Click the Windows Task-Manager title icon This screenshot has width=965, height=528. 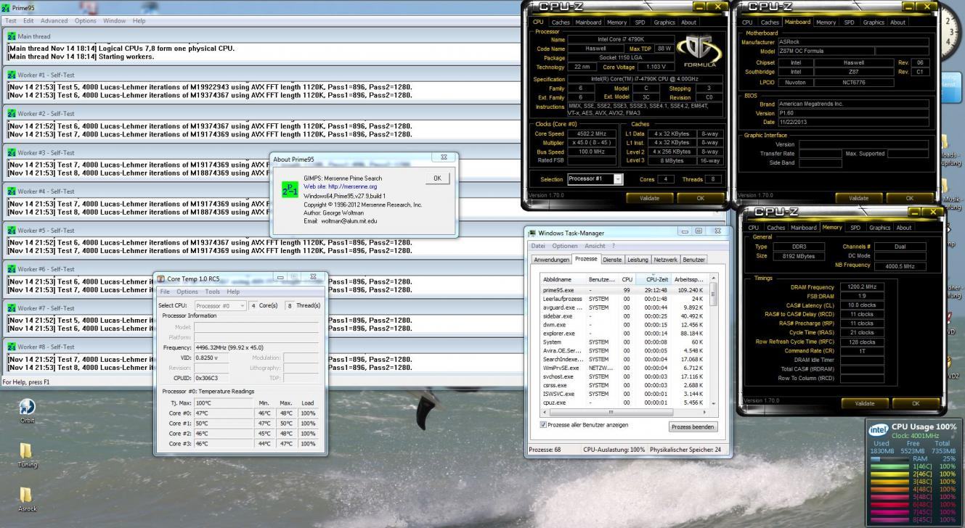[x=532, y=233]
